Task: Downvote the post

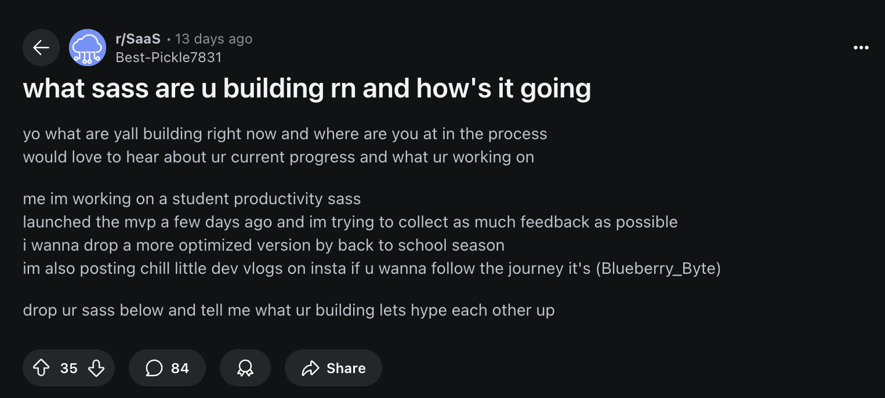Action: [x=96, y=368]
